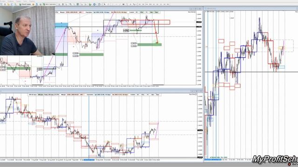The width and height of the screenshot is (298, 167).
Task: Click the zoom in magnifier icon
Action: [x=71, y=4]
